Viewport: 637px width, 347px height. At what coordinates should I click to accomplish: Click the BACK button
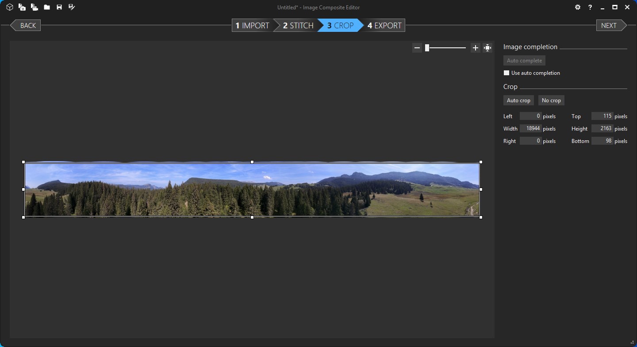pos(26,26)
